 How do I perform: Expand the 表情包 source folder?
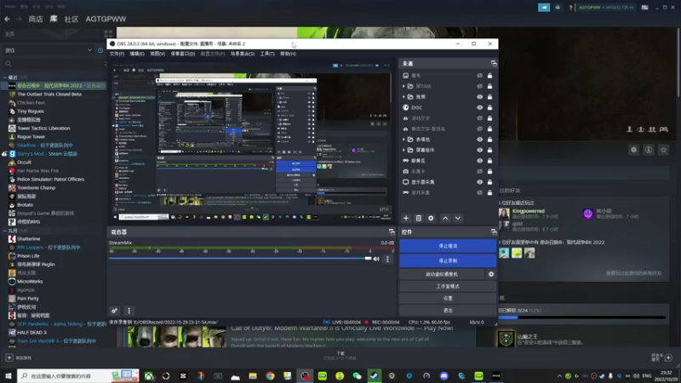click(x=403, y=140)
